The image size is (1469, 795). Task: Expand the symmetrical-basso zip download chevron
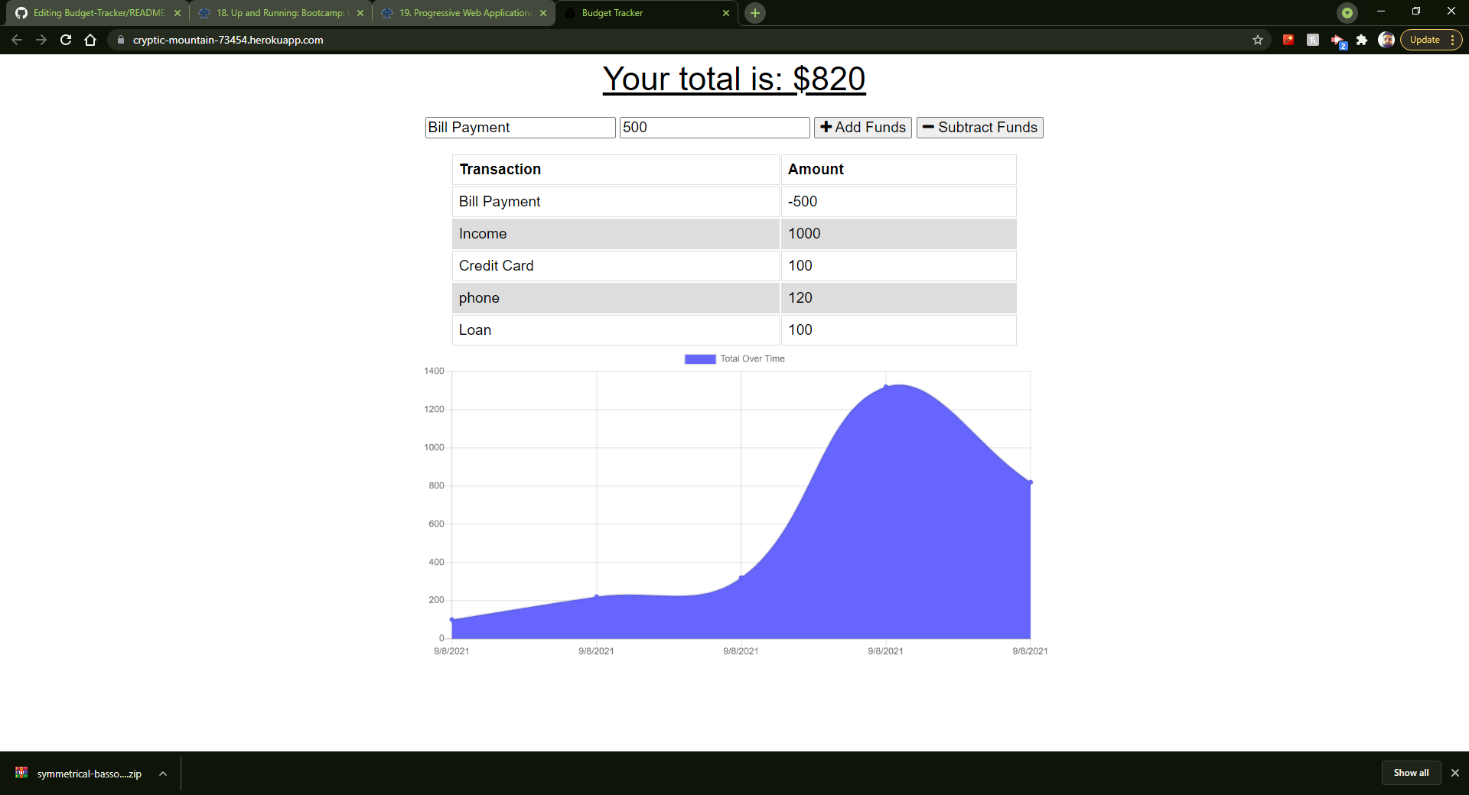[162, 774]
